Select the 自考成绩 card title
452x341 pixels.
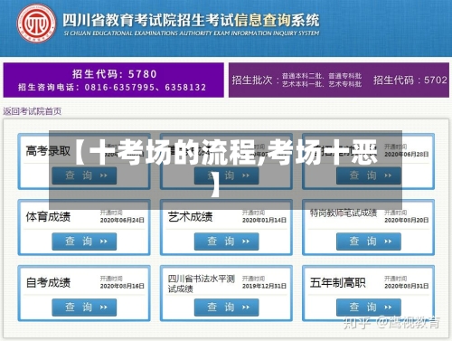click(48, 282)
